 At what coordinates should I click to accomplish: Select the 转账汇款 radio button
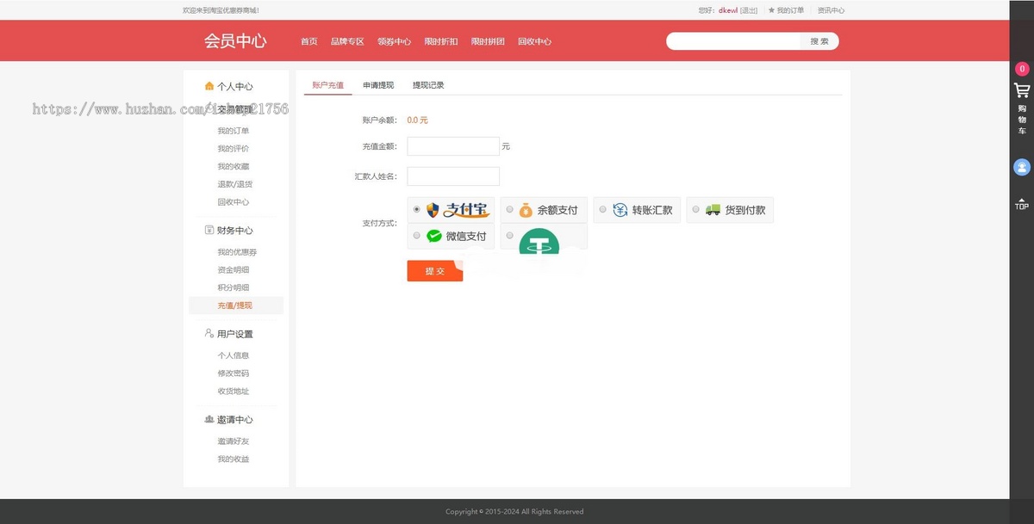[x=602, y=209]
